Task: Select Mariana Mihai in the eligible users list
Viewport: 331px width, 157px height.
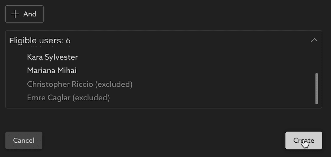Action: tap(51, 71)
